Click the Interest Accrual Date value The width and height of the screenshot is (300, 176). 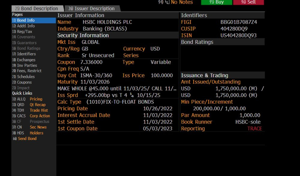pyautogui.click(x=158, y=115)
